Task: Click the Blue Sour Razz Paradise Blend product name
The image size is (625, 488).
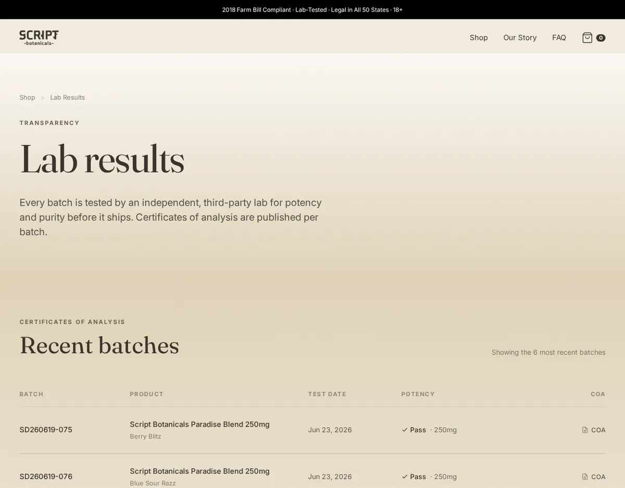Action: click(x=199, y=471)
